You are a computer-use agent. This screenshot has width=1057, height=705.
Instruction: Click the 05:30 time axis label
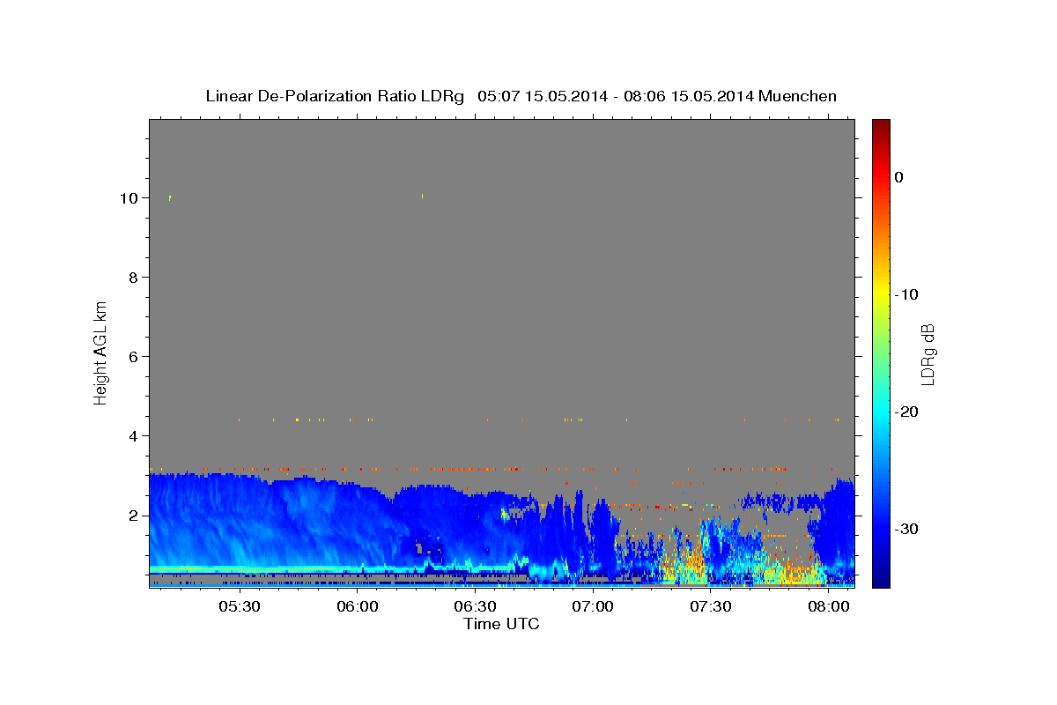[239, 607]
